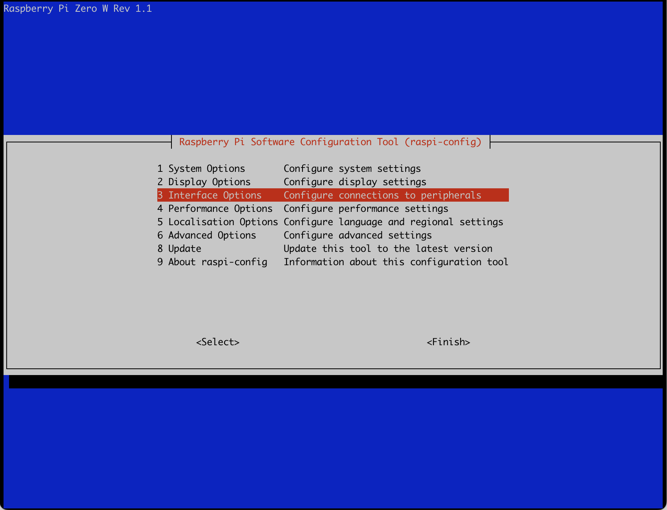Click the <Finish> button
Viewport: 667px width, 510px height.
pos(448,342)
